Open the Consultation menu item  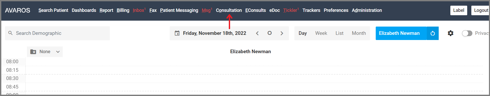[229, 10]
